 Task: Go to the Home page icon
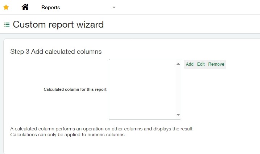point(25,7)
